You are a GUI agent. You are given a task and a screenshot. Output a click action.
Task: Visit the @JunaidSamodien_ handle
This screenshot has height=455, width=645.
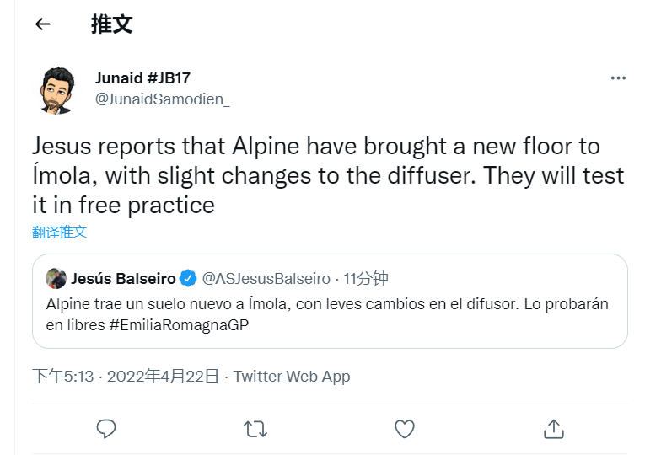(x=162, y=99)
